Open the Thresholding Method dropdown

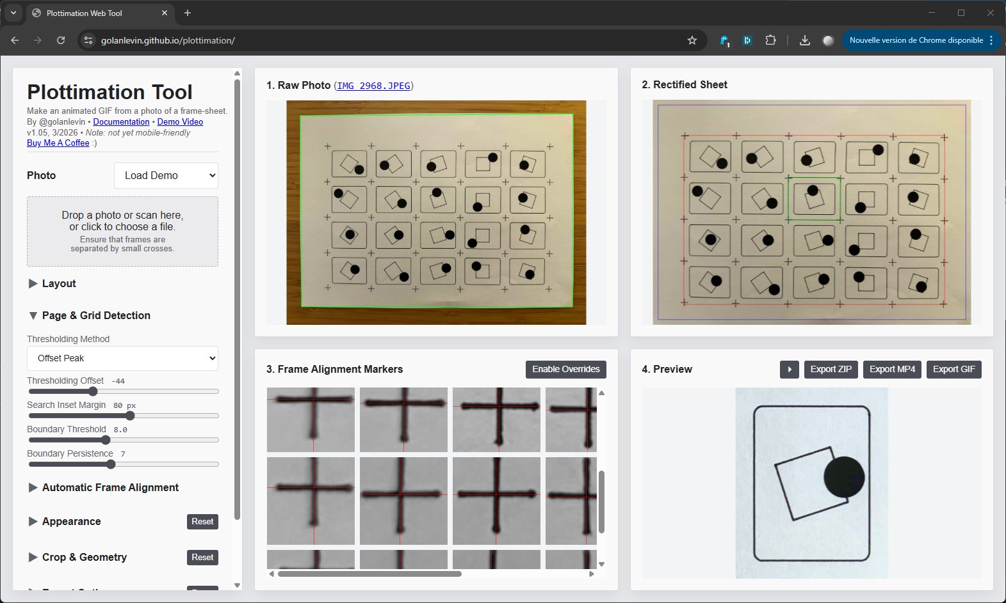[122, 359]
